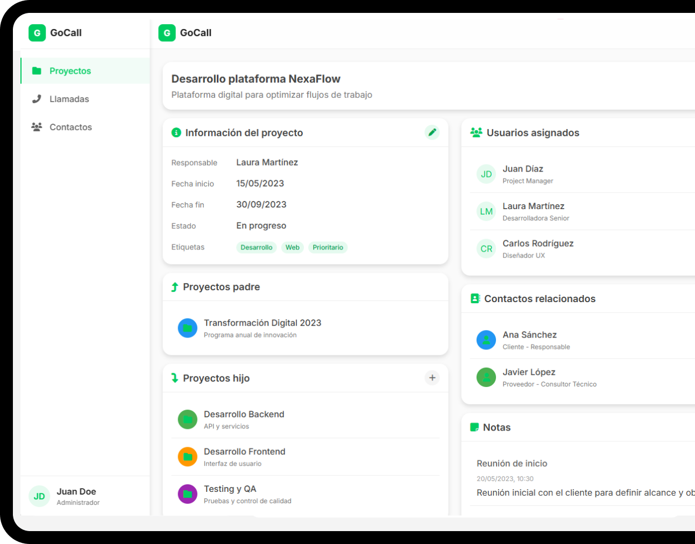Click the orange folder icon for Desarrollo Frontend
Viewport: 695px width, 544px height.
click(188, 457)
